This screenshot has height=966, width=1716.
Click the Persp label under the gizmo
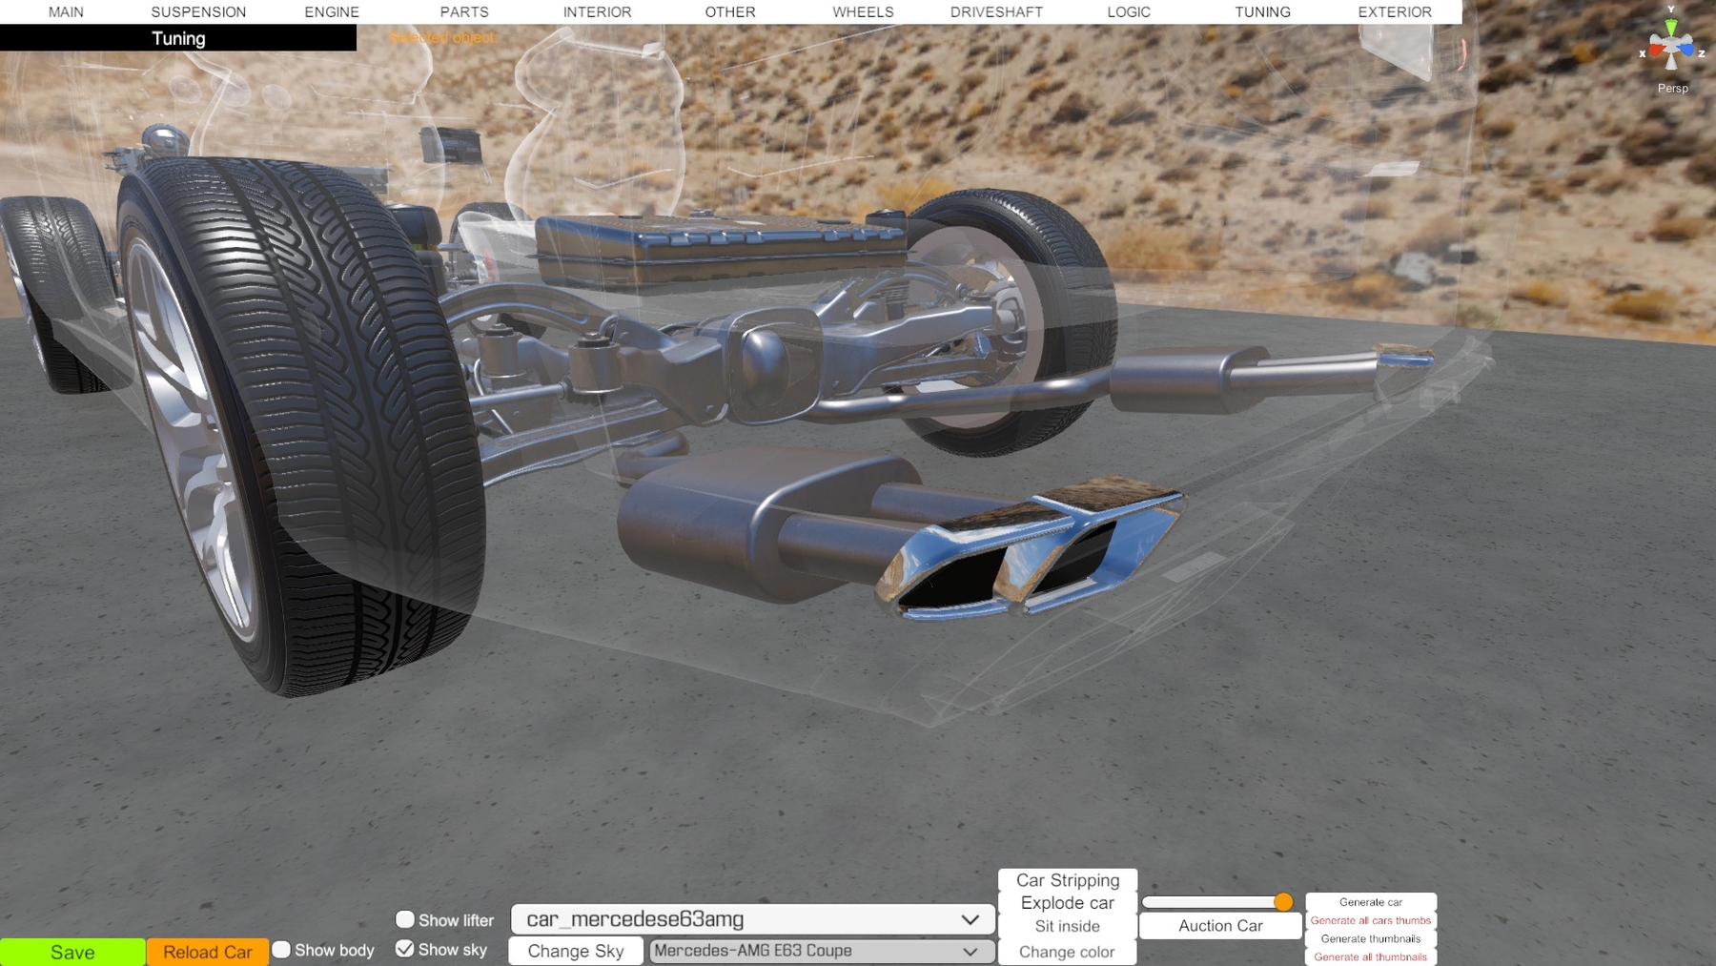click(x=1672, y=88)
